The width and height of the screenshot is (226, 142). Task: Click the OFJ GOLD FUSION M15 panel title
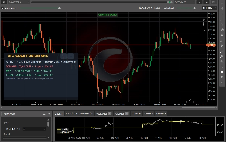pos(27,56)
